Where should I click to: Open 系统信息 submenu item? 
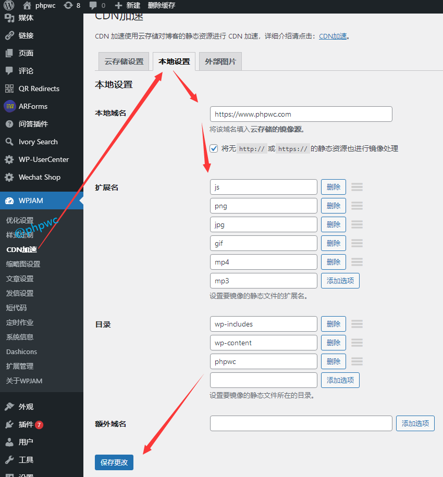point(20,337)
